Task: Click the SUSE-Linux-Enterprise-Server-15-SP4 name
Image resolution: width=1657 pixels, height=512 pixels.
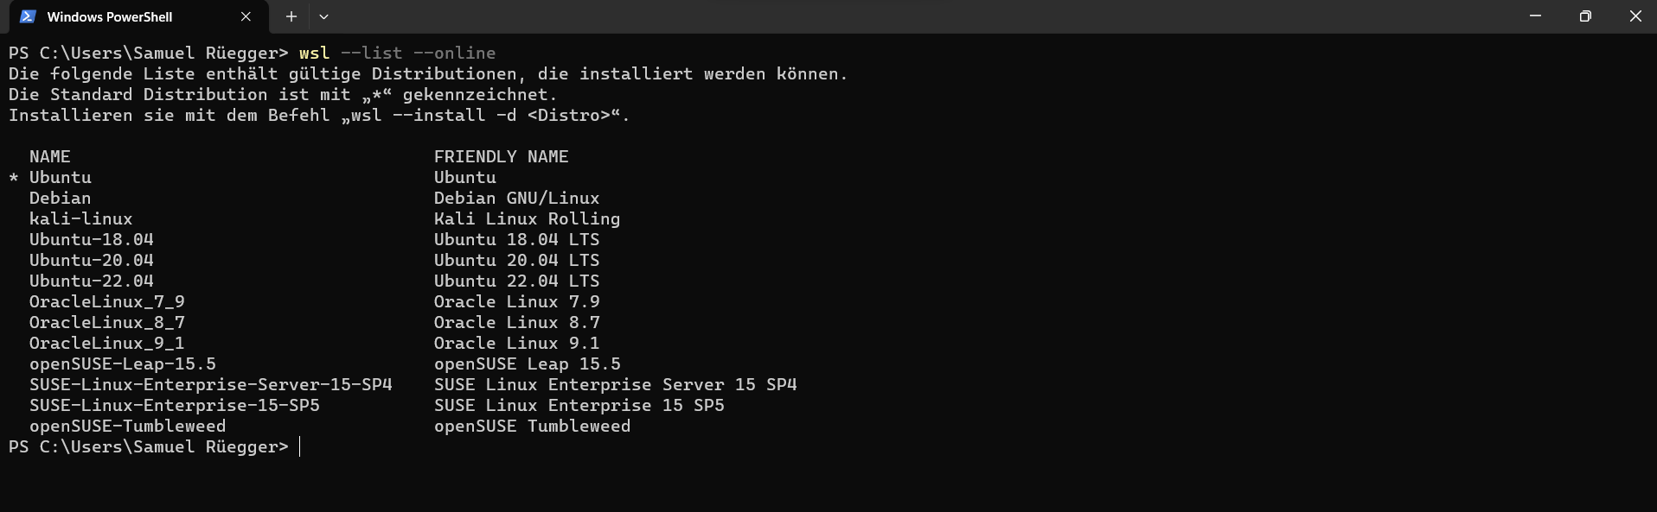Action: [210, 384]
